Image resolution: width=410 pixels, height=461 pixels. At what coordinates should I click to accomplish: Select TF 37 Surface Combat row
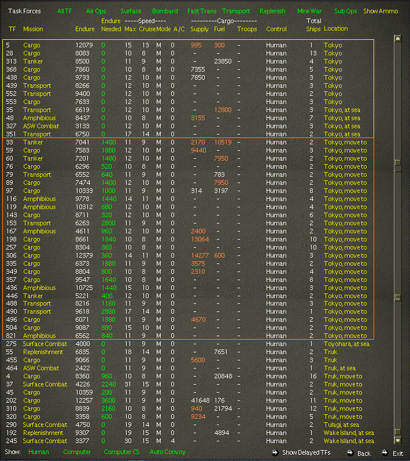point(189,384)
